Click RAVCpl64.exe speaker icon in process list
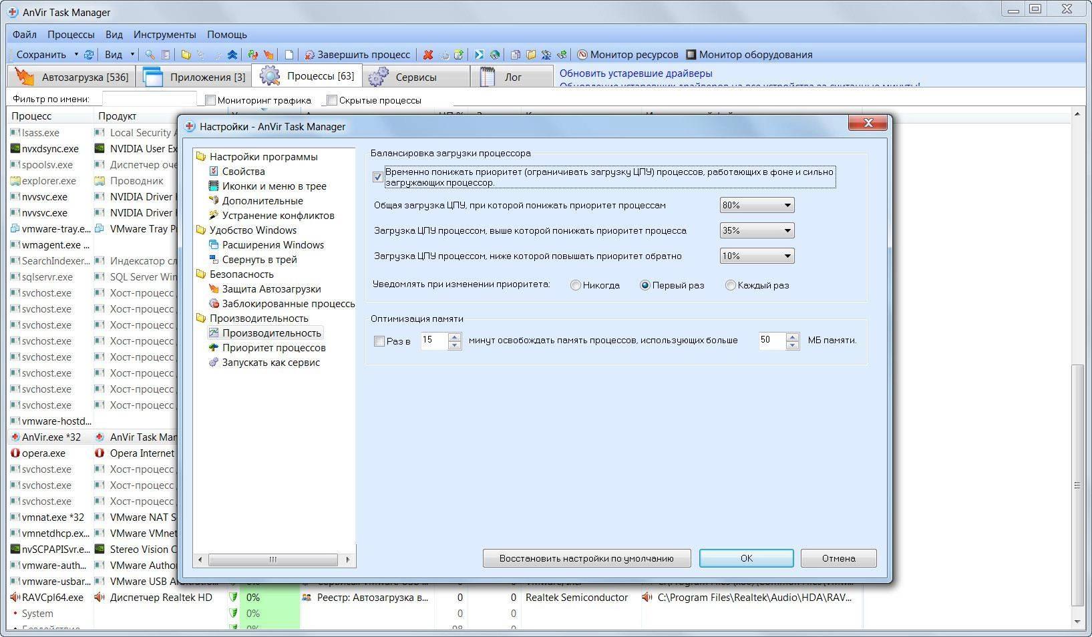 pyautogui.click(x=15, y=598)
